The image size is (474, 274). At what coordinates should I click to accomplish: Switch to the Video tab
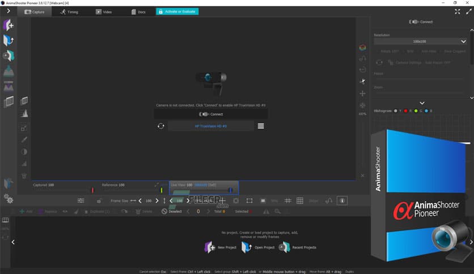[x=104, y=12]
